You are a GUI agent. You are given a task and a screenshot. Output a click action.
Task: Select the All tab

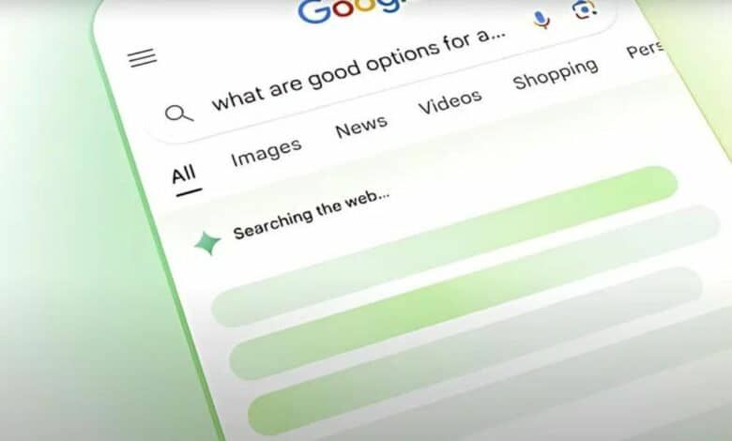pyautogui.click(x=183, y=175)
